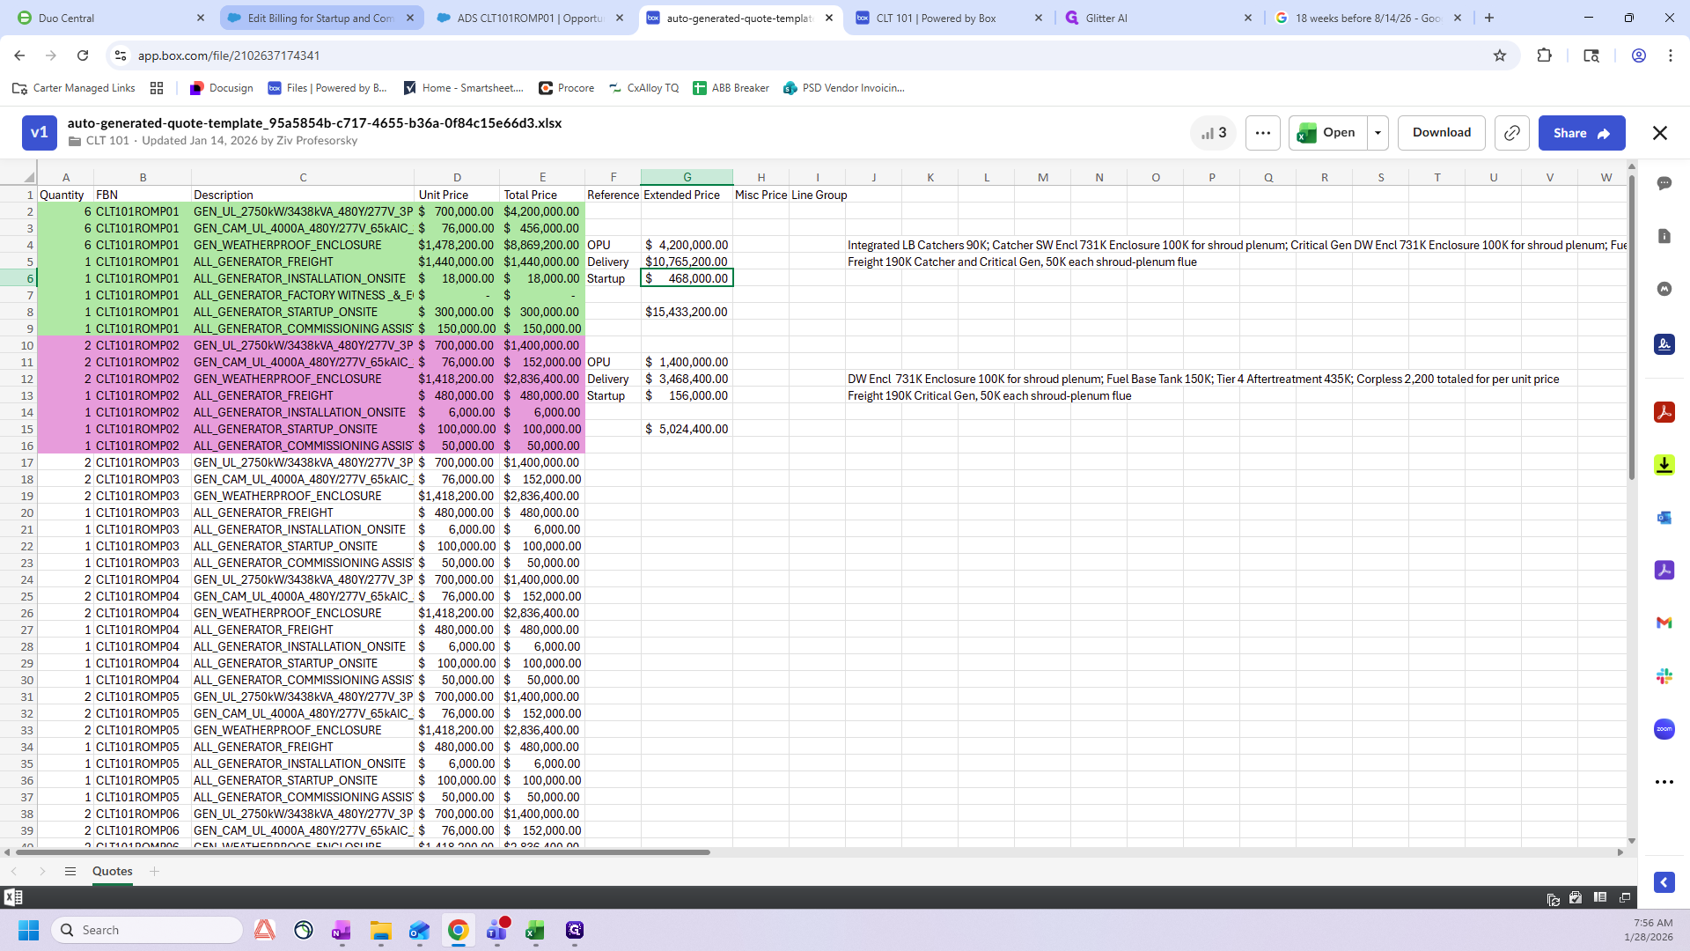Click the horizontal scrollbar of the spreadsheet

[x=363, y=852]
